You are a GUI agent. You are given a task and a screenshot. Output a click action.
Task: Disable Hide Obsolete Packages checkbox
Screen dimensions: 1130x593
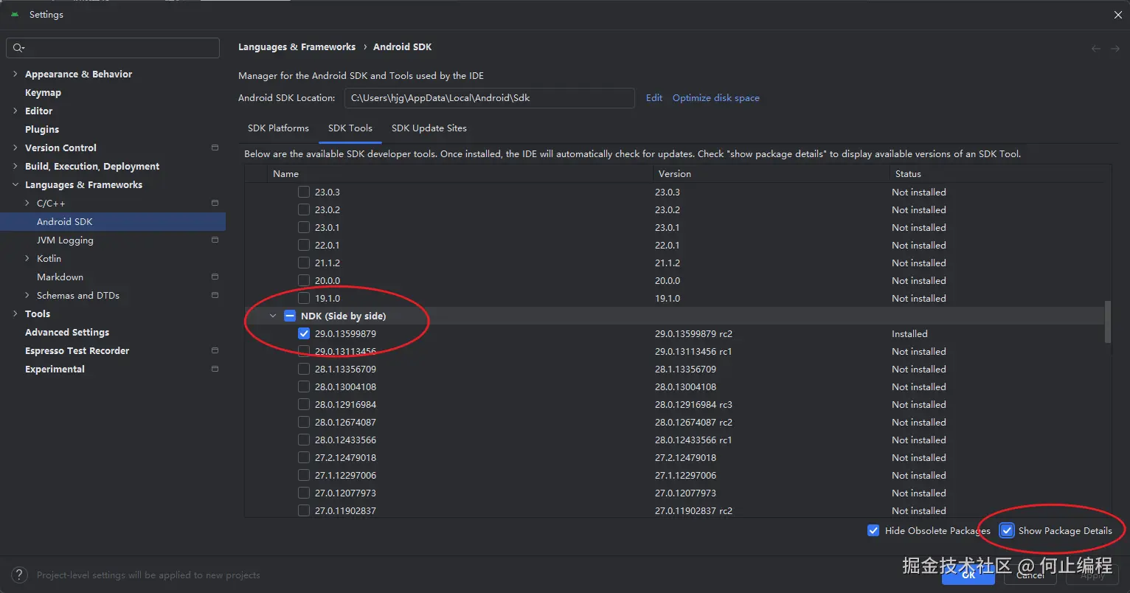click(873, 530)
